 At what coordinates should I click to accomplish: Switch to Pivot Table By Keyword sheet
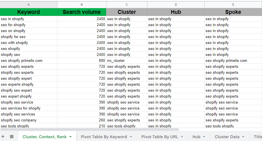coord(104,137)
